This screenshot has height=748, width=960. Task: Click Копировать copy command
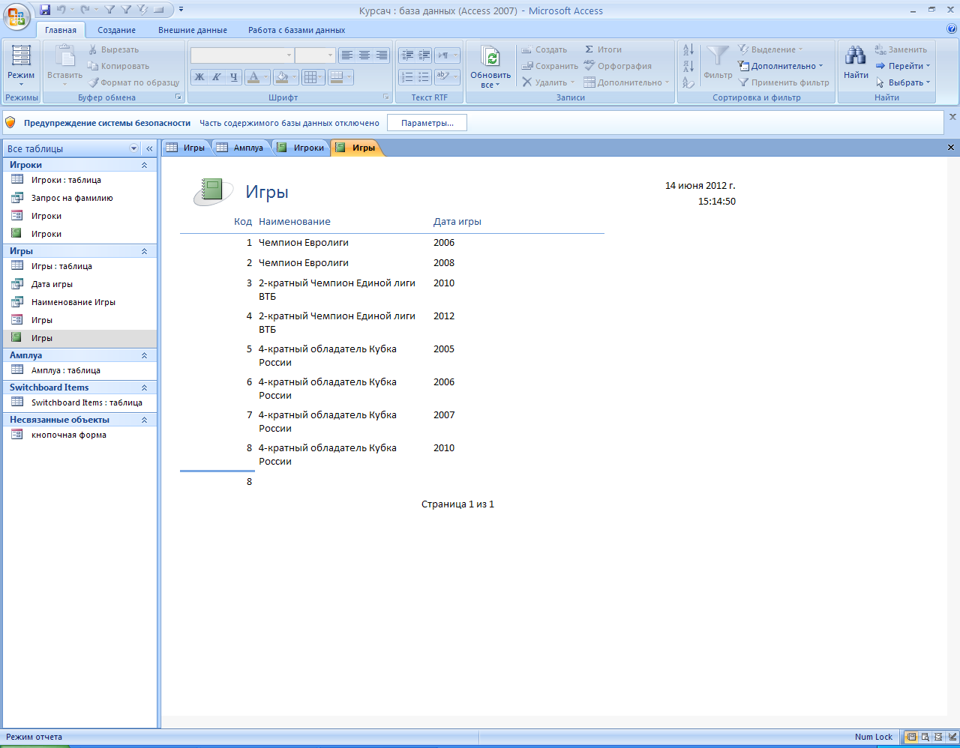(118, 66)
